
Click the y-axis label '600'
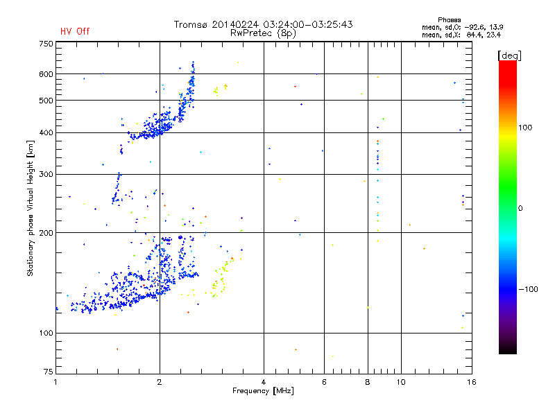click(46, 74)
